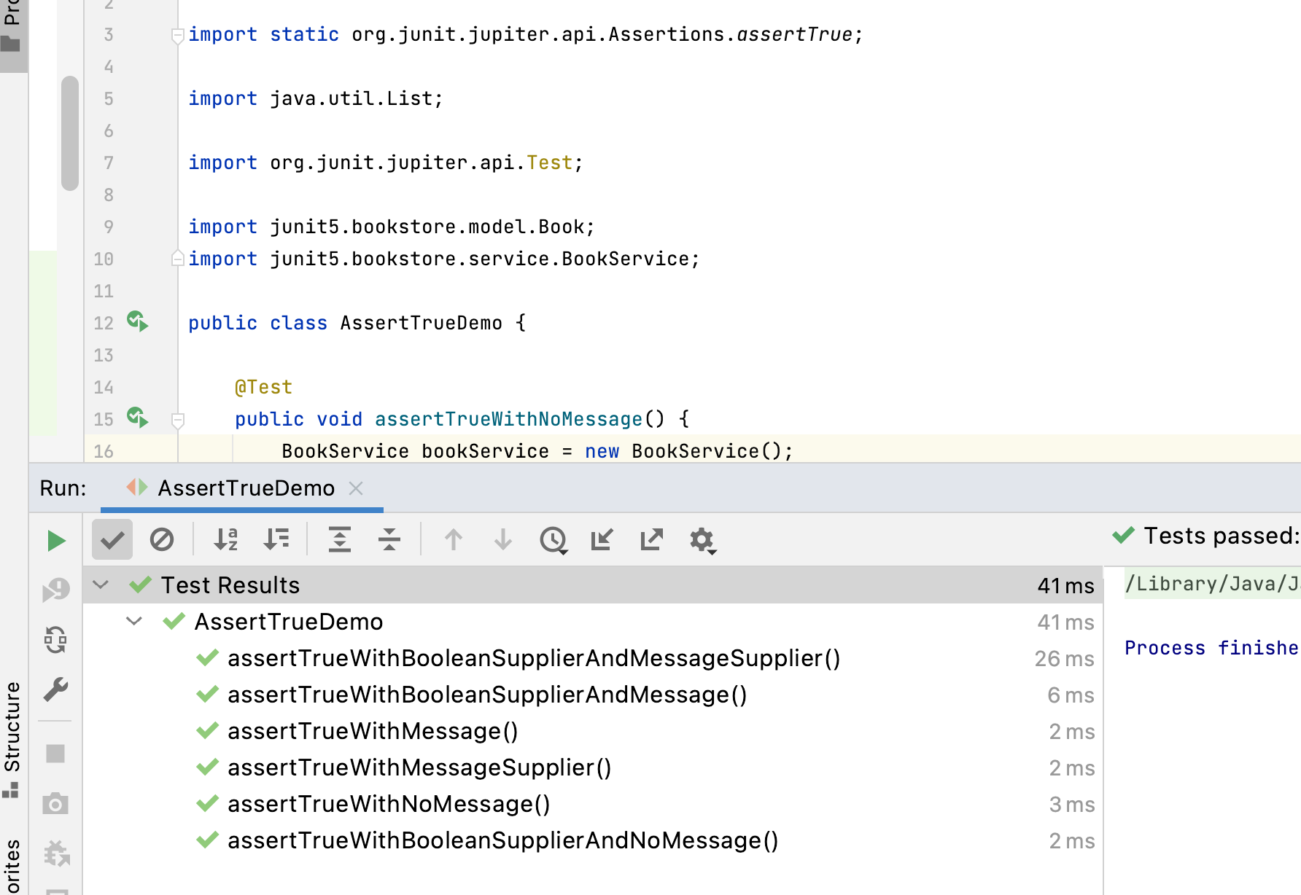Rerun the AssertTrueDemo test suite

pyautogui.click(x=55, y=540)
